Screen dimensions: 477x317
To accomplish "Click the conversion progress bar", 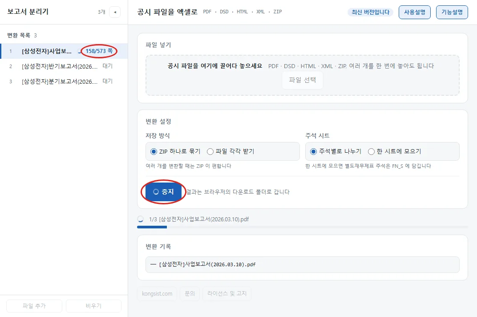I will pyautogui.click(x=303, y=227).
